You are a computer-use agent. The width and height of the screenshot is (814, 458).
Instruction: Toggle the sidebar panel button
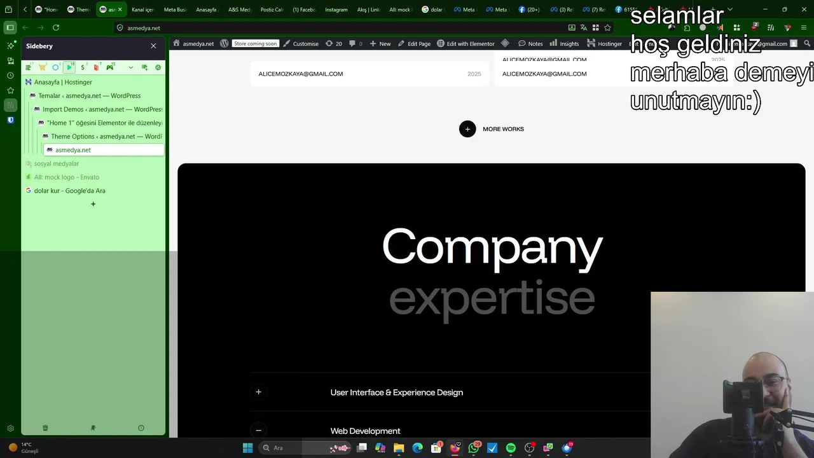(10, 27)
